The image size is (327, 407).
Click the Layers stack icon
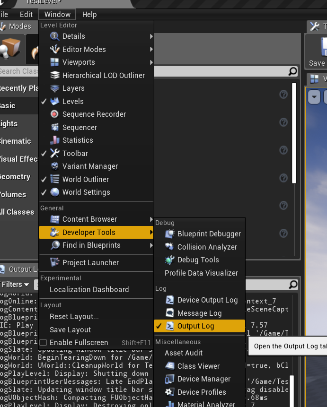point(54,88)
